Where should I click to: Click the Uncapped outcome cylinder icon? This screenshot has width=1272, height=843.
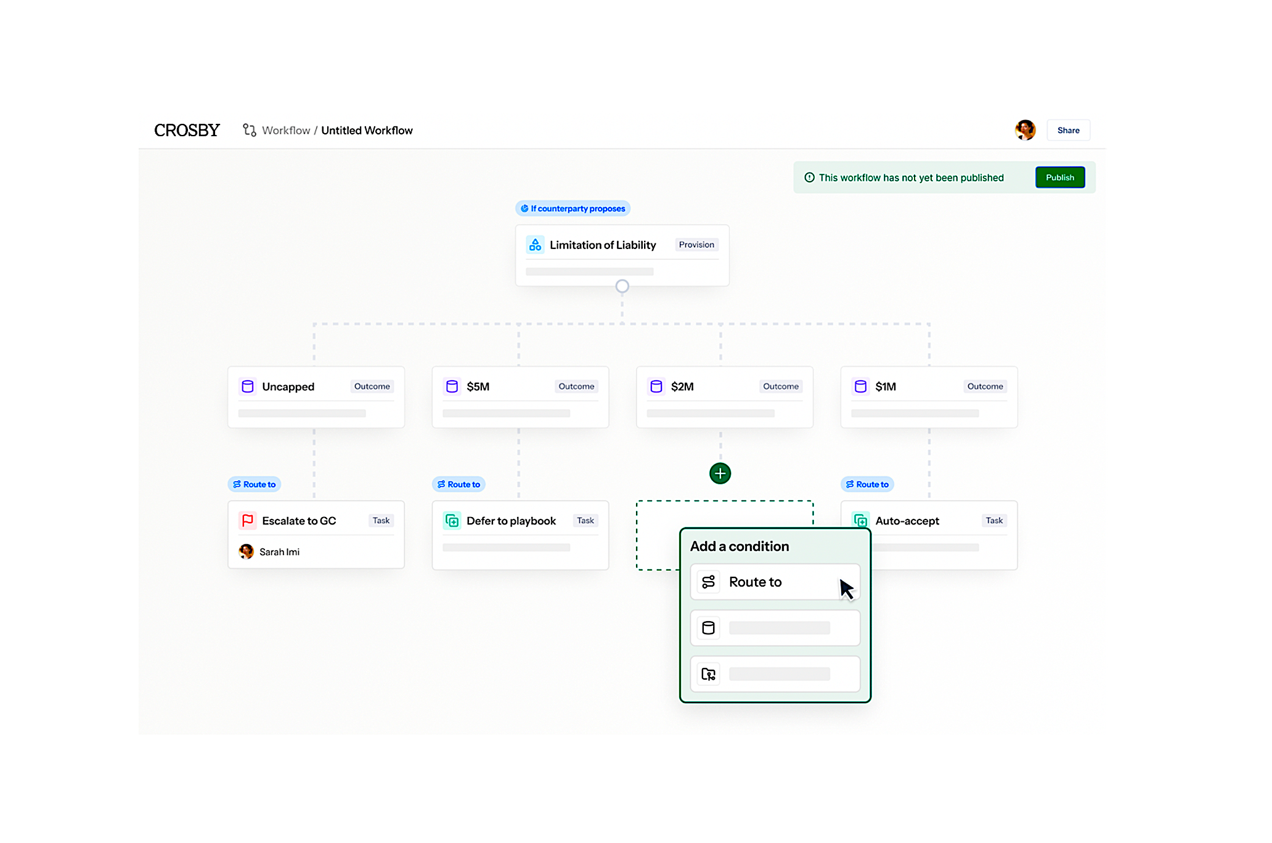point(247,386)
